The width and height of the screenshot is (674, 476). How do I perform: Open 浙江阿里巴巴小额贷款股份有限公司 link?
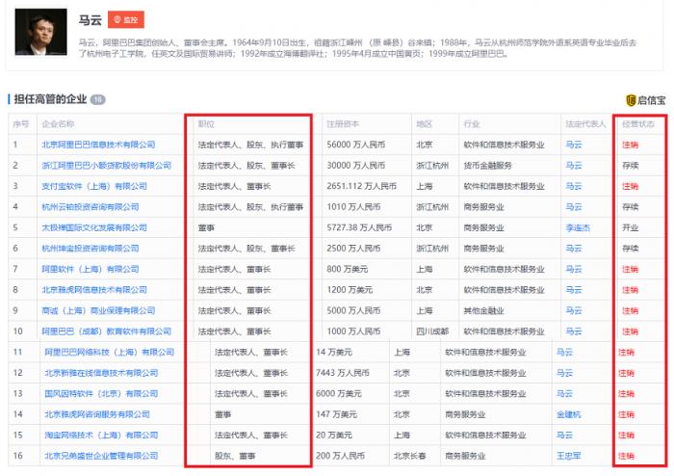[106, 166]
